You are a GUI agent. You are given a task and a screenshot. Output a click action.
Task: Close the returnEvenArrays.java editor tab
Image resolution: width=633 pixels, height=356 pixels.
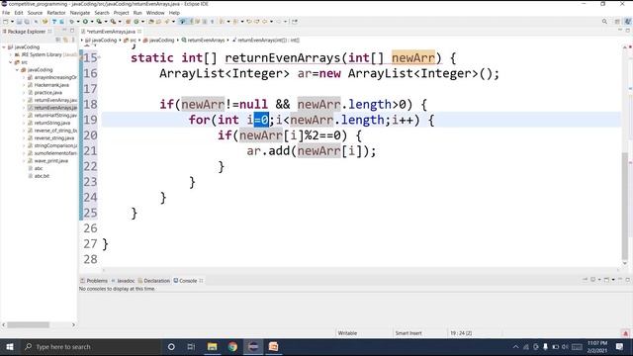click(139, 31)
